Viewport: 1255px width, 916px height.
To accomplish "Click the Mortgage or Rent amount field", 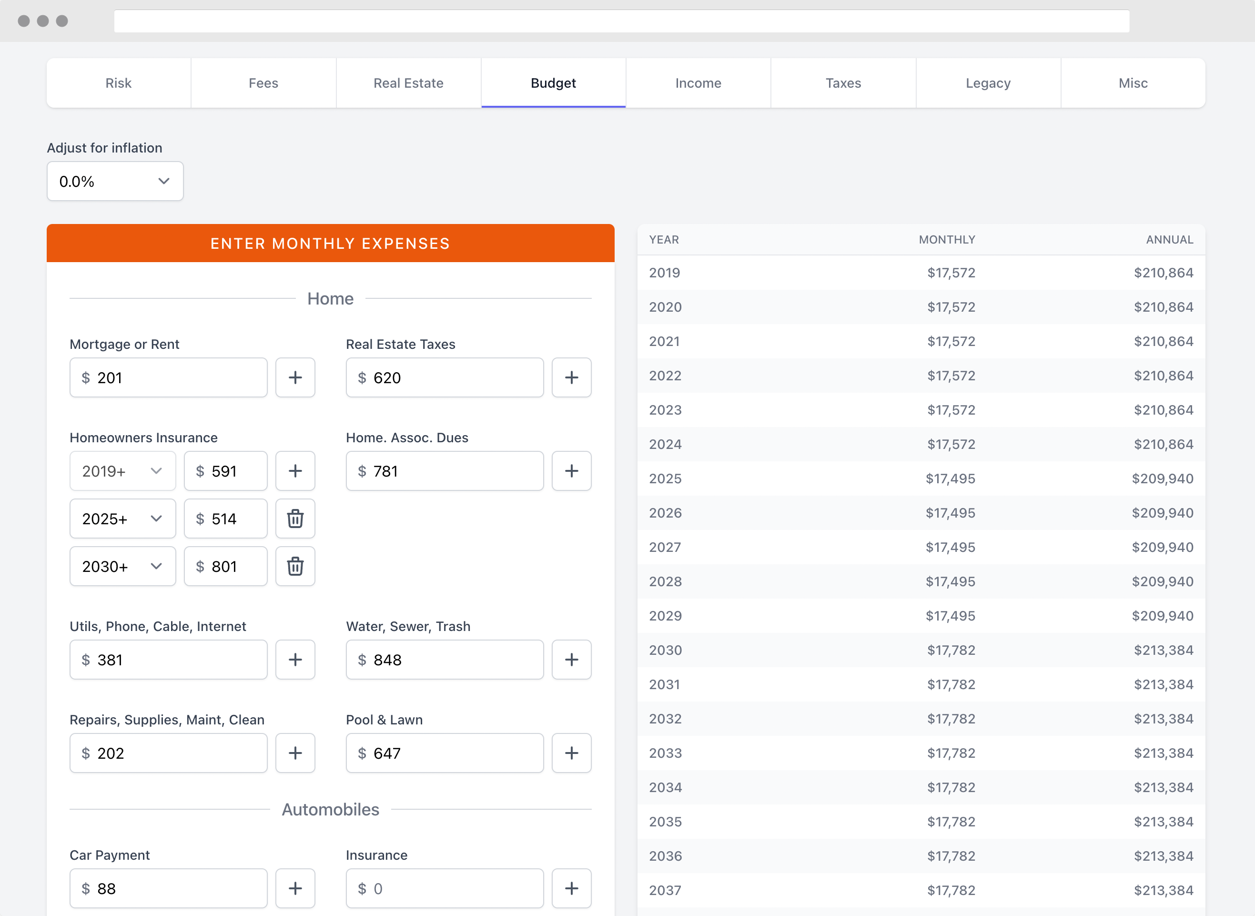I will point(177,377).
